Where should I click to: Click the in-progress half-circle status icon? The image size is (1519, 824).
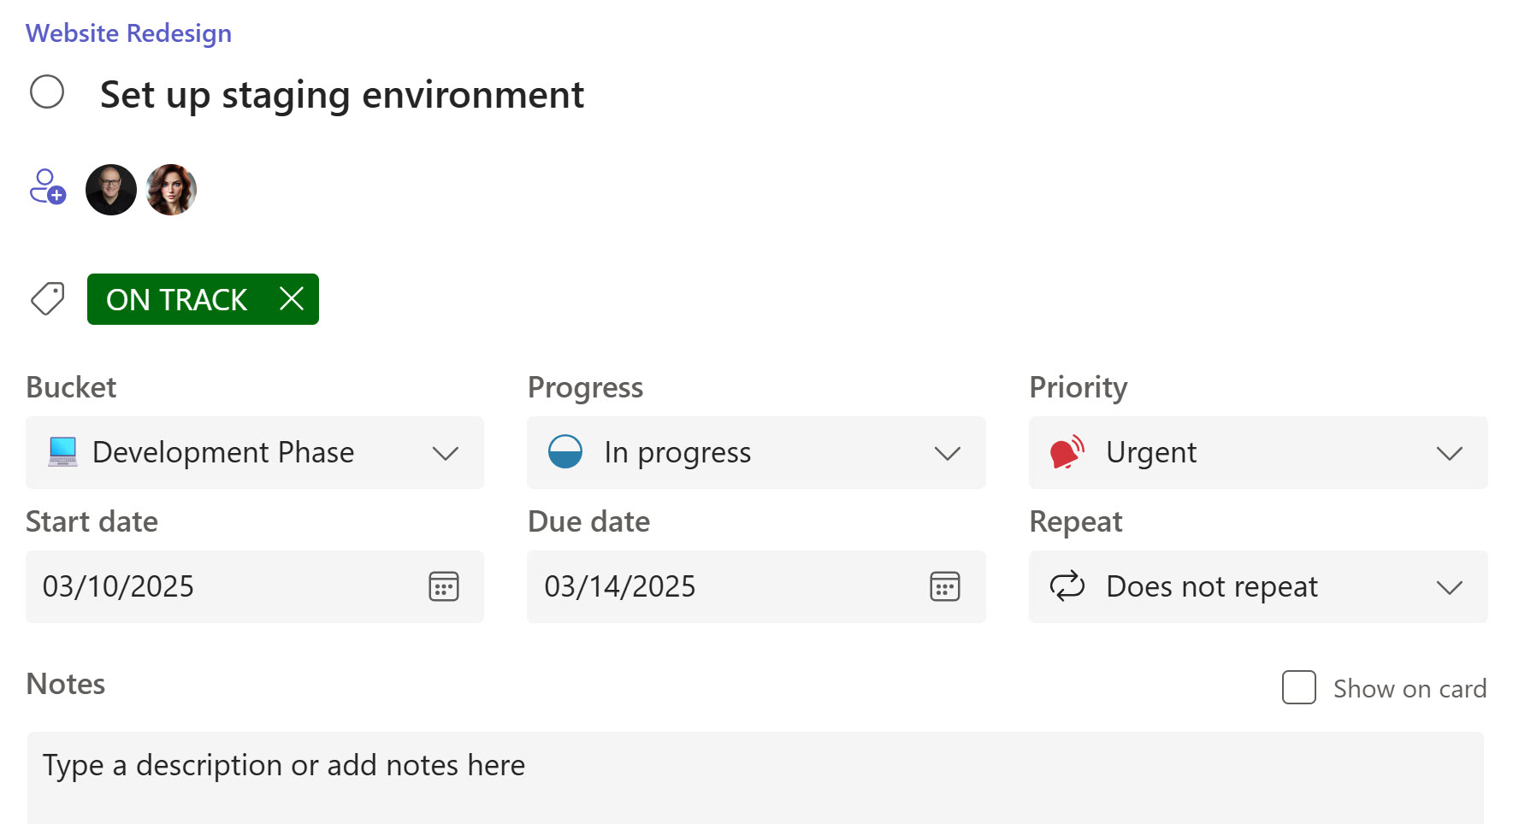(567, 453)
